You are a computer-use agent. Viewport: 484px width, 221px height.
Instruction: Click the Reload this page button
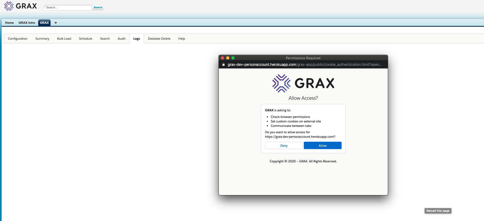438,211
